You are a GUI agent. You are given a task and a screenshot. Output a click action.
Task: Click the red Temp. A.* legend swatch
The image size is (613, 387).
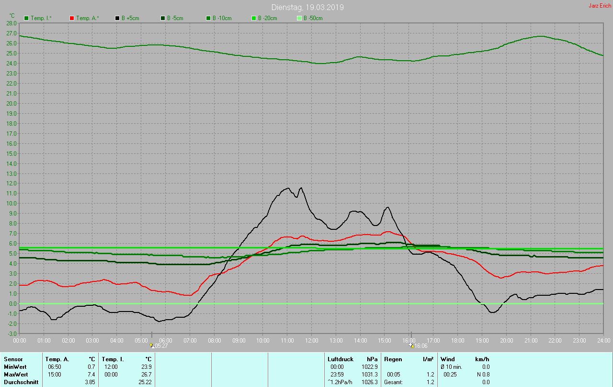[x=71, y=18]
